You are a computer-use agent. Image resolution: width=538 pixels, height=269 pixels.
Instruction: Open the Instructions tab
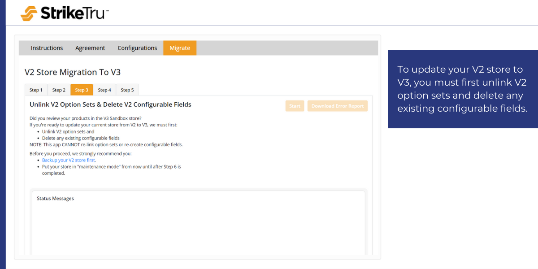coord(47,48)
